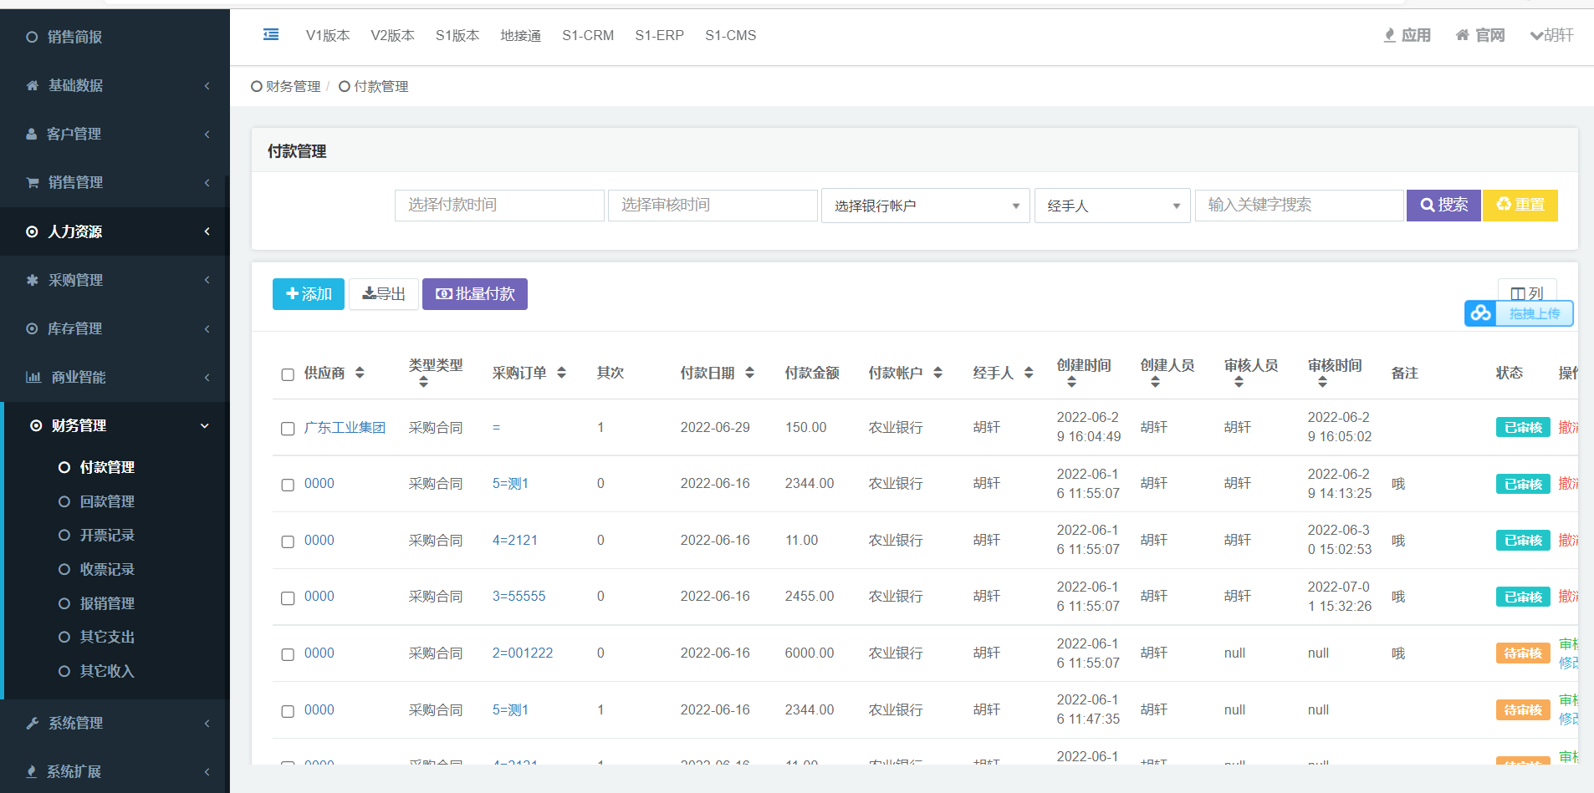Expand the 客户管理 sidebar menu chevron

click(207, 134)
